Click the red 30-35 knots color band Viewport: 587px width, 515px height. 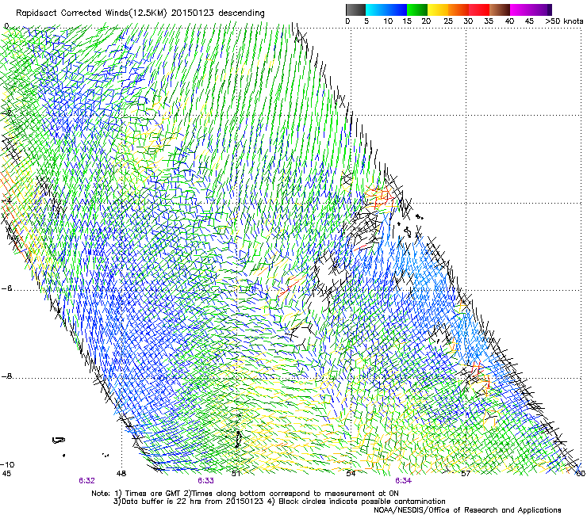(x=479, y=10)
